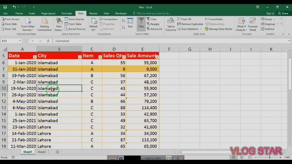Sort A to Z ascending
The width and height of the screenshot is (292, 164).
pyautogui.click(x=124, y=20)
